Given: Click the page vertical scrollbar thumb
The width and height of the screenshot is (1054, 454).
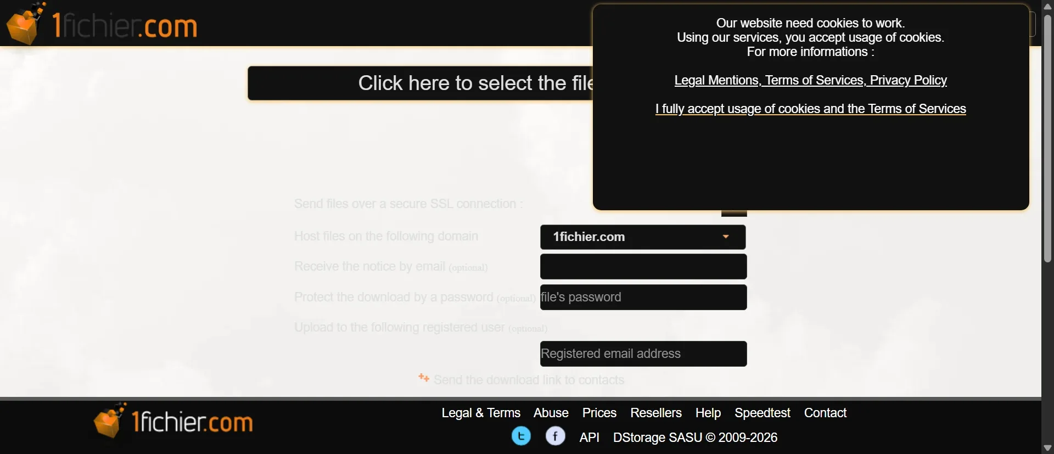Looking at the screenshot, I should pyautogui.click(x=1047, y=138).
